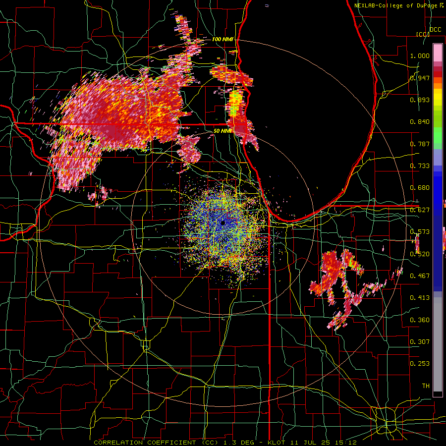Screen dimensions: 446x446
Task: Click the 1.000 scale value
Action: coord(420,56)
